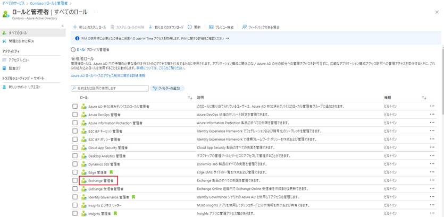
Task: Open more options (…) for Exchange 管理者 row
Action: [x=432, y=180]
